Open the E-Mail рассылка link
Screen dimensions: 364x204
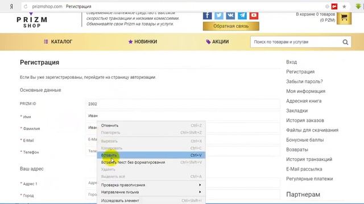(x=304, y=169)
